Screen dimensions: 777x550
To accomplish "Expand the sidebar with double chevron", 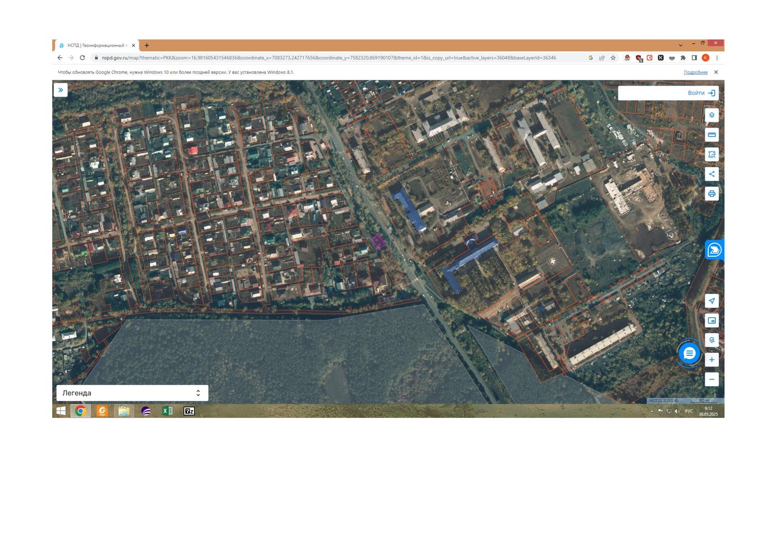I will [60, 90].
